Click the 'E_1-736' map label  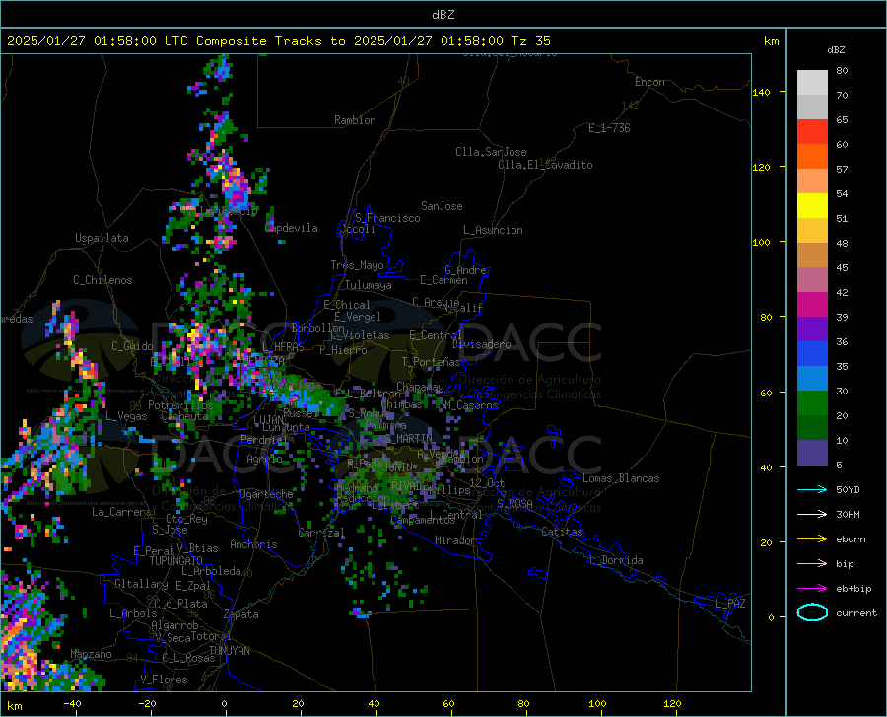(609, 128)
